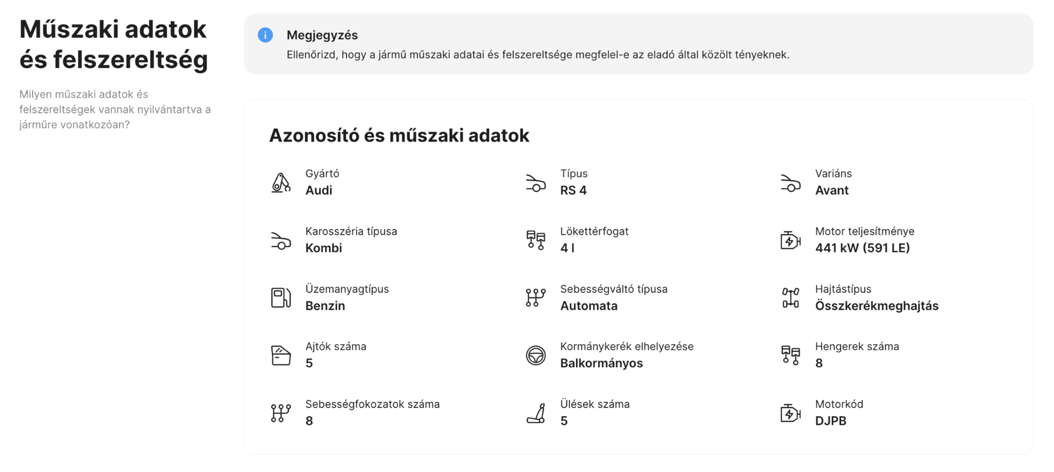Viewport: 1054px width, 472px height.
Task: Click the gear shift icon beside Sebességfokozatok száma
Action: pyautogui.click(x=281, y=413)
